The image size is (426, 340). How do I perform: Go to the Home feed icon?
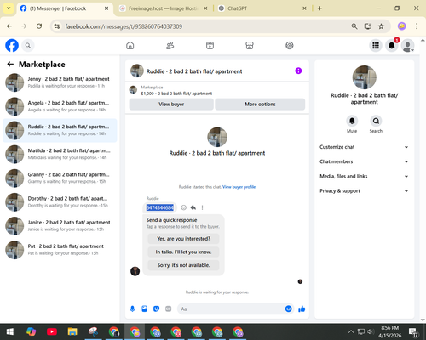tap(130, 45)
